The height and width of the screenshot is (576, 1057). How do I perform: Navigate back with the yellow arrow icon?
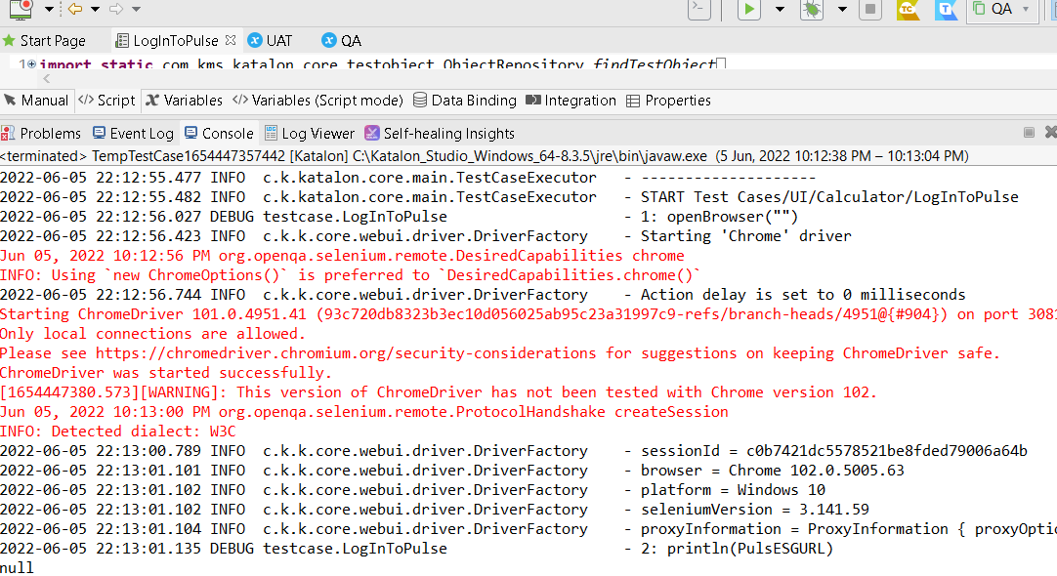tap(75, 10)
